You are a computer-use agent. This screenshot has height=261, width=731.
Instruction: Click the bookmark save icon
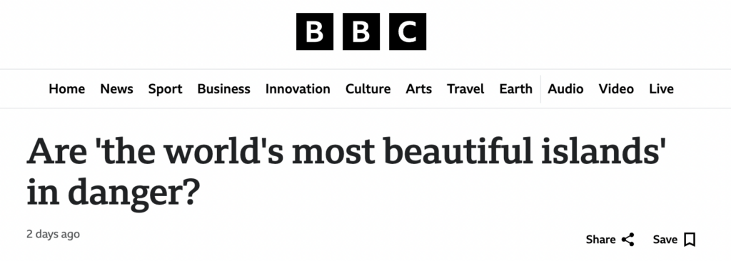(x=690, y=240)
